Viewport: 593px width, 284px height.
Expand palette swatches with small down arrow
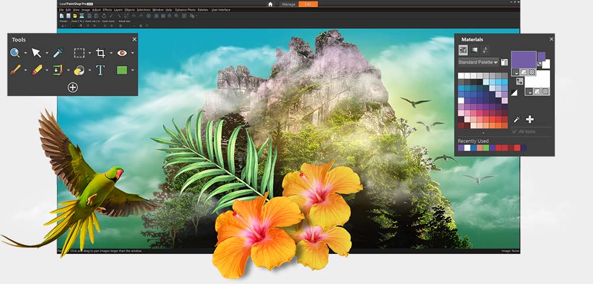point(483,133)
